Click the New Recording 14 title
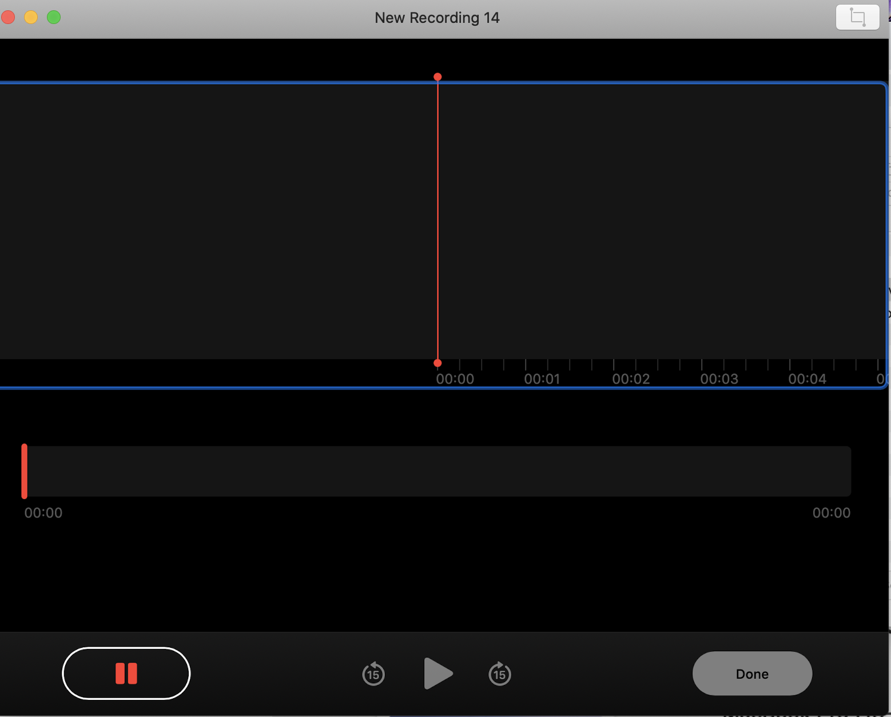This screenshot has height=717, width=891. (437, 17)
